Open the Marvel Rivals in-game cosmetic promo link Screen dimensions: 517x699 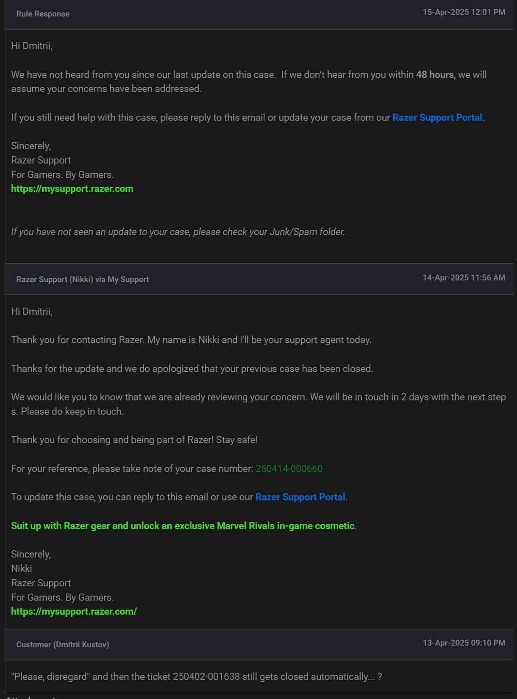coord(183,526)
